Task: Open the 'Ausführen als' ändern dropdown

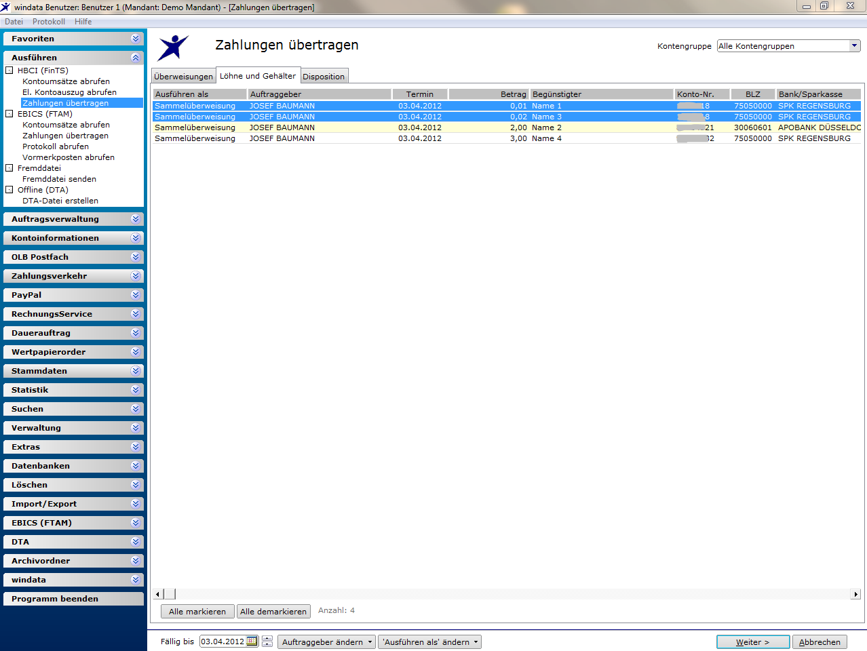Action: coord(429,642)
